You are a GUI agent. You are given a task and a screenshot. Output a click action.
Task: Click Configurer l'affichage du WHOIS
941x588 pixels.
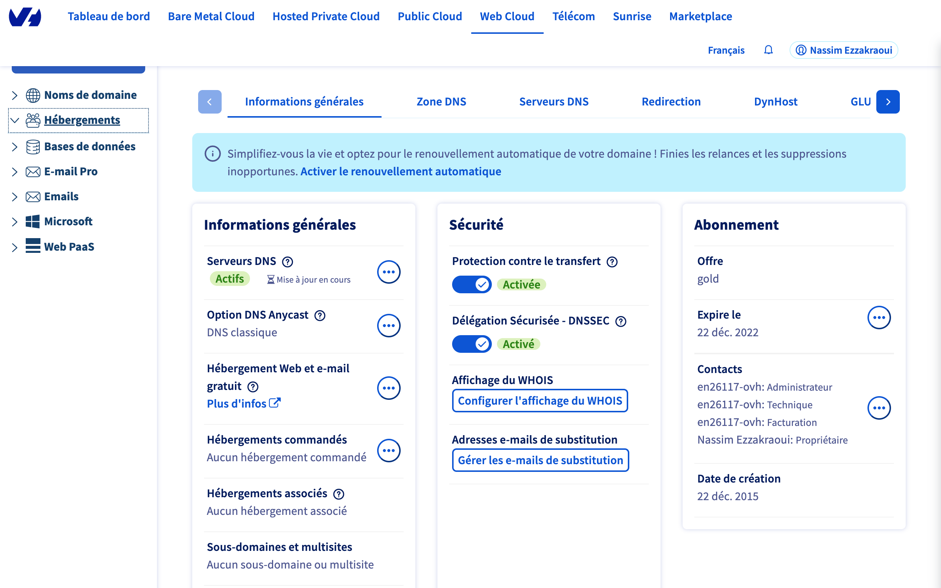click(540, 401)
